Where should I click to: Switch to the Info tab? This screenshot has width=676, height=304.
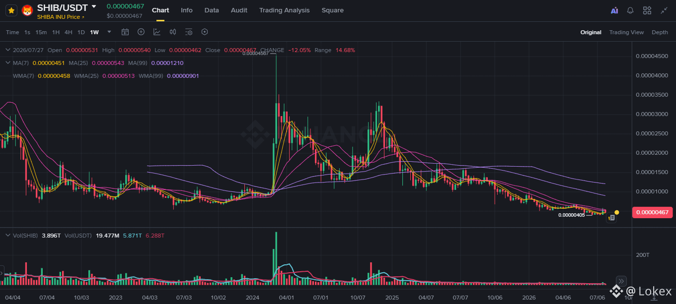coord(187,10)
